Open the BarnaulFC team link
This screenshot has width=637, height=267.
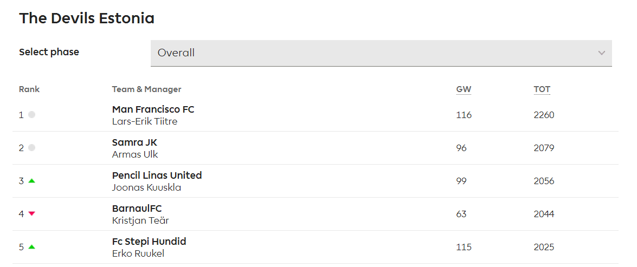[137, 209]
